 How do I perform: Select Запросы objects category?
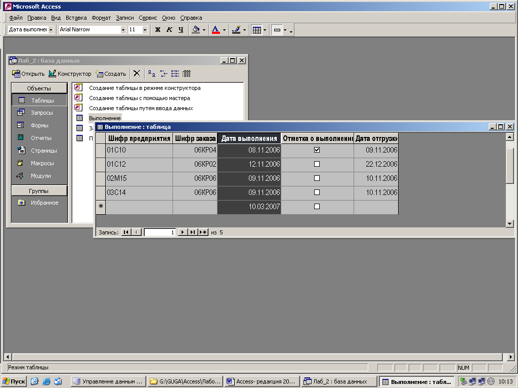coord(39,113)
